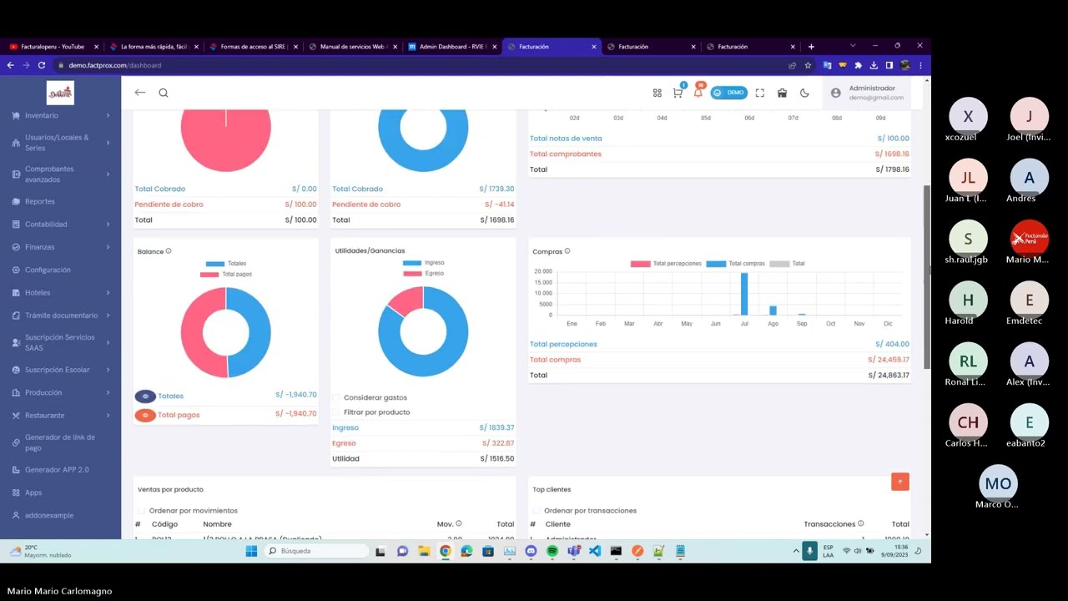
Task: Click the Transacciones column info icon
Action: coord(861,523)
